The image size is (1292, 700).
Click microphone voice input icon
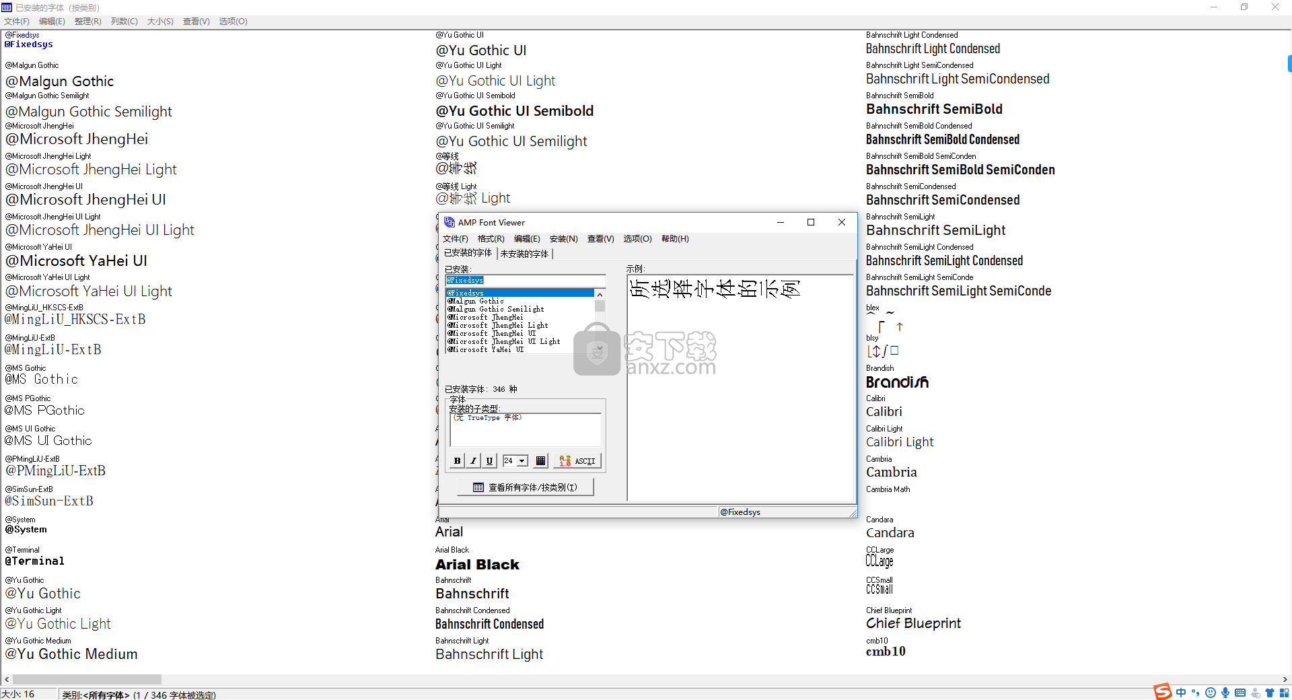coord(1225,693)
